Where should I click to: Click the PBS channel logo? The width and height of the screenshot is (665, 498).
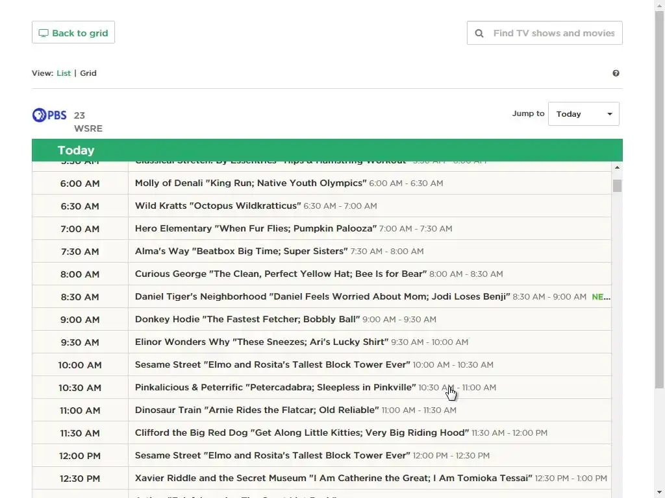click(49, 115)
